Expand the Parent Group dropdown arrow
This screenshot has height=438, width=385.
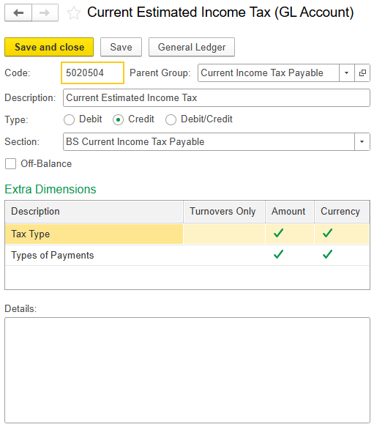[x=346, y=73]
